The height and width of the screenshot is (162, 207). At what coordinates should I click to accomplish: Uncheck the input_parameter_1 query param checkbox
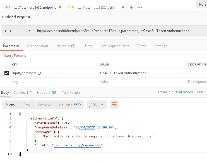tap(7, 73)
